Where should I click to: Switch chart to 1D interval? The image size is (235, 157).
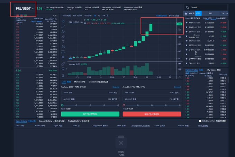point(99,16)
